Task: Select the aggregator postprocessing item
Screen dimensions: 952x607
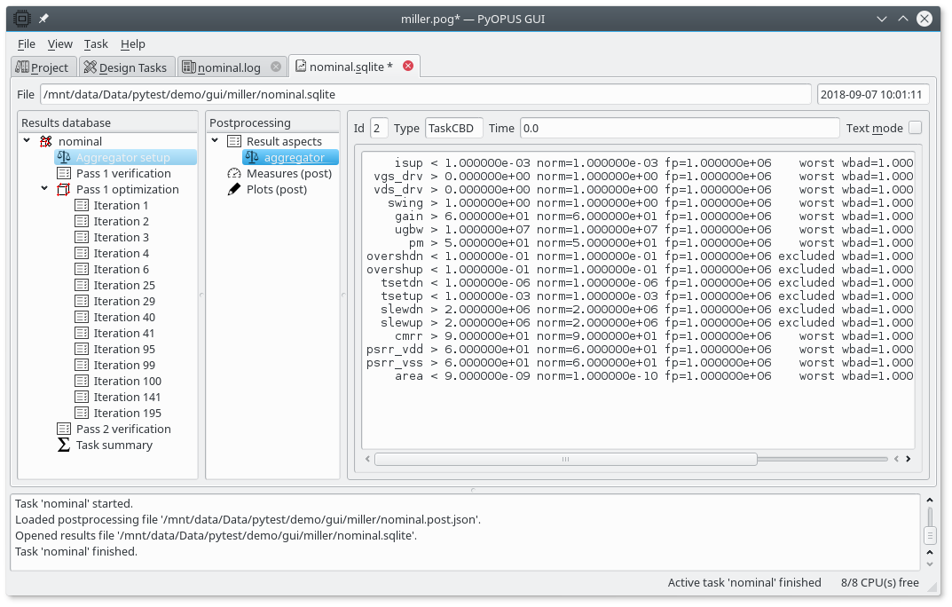Action: click(x=294, y=157)
